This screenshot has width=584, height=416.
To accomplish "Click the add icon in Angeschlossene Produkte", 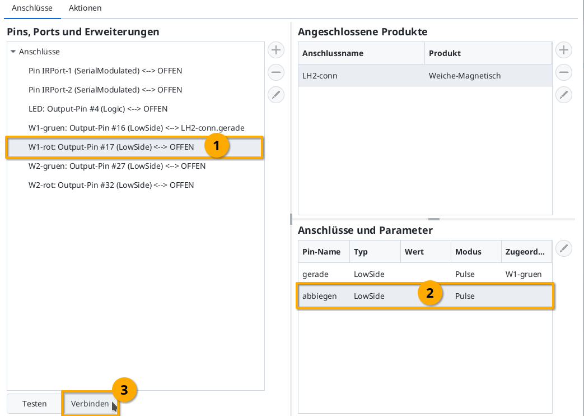I will click(563, 50).
